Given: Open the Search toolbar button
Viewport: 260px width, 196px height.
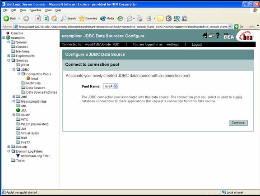Looking at the screenshot, I should point(68,18).
